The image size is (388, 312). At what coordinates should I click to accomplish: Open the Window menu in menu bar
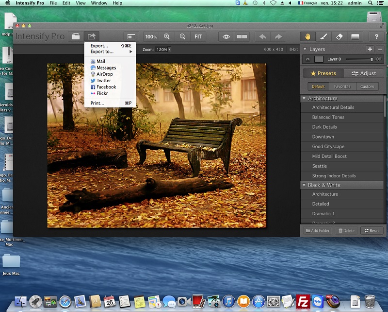tap(99, 3)
